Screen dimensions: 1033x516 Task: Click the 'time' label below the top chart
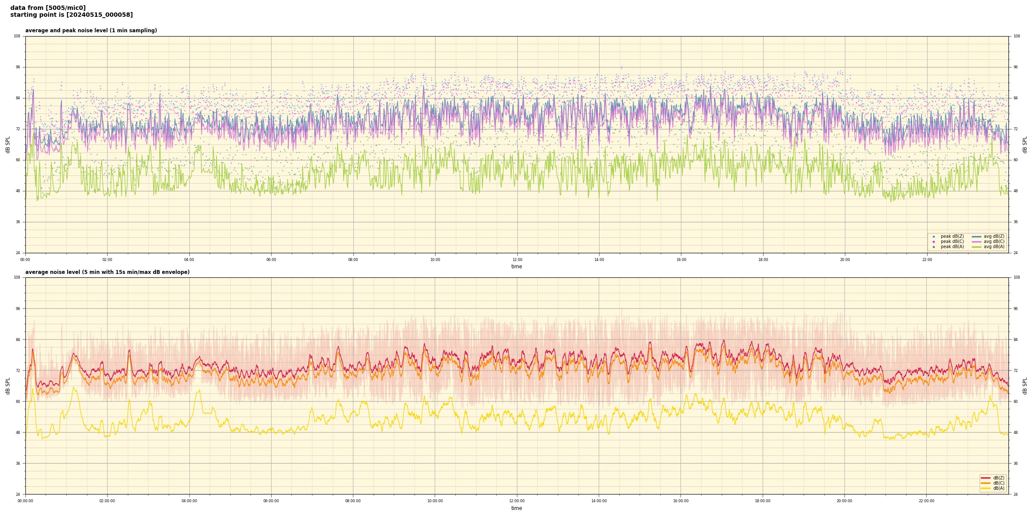tap(516, 267)
